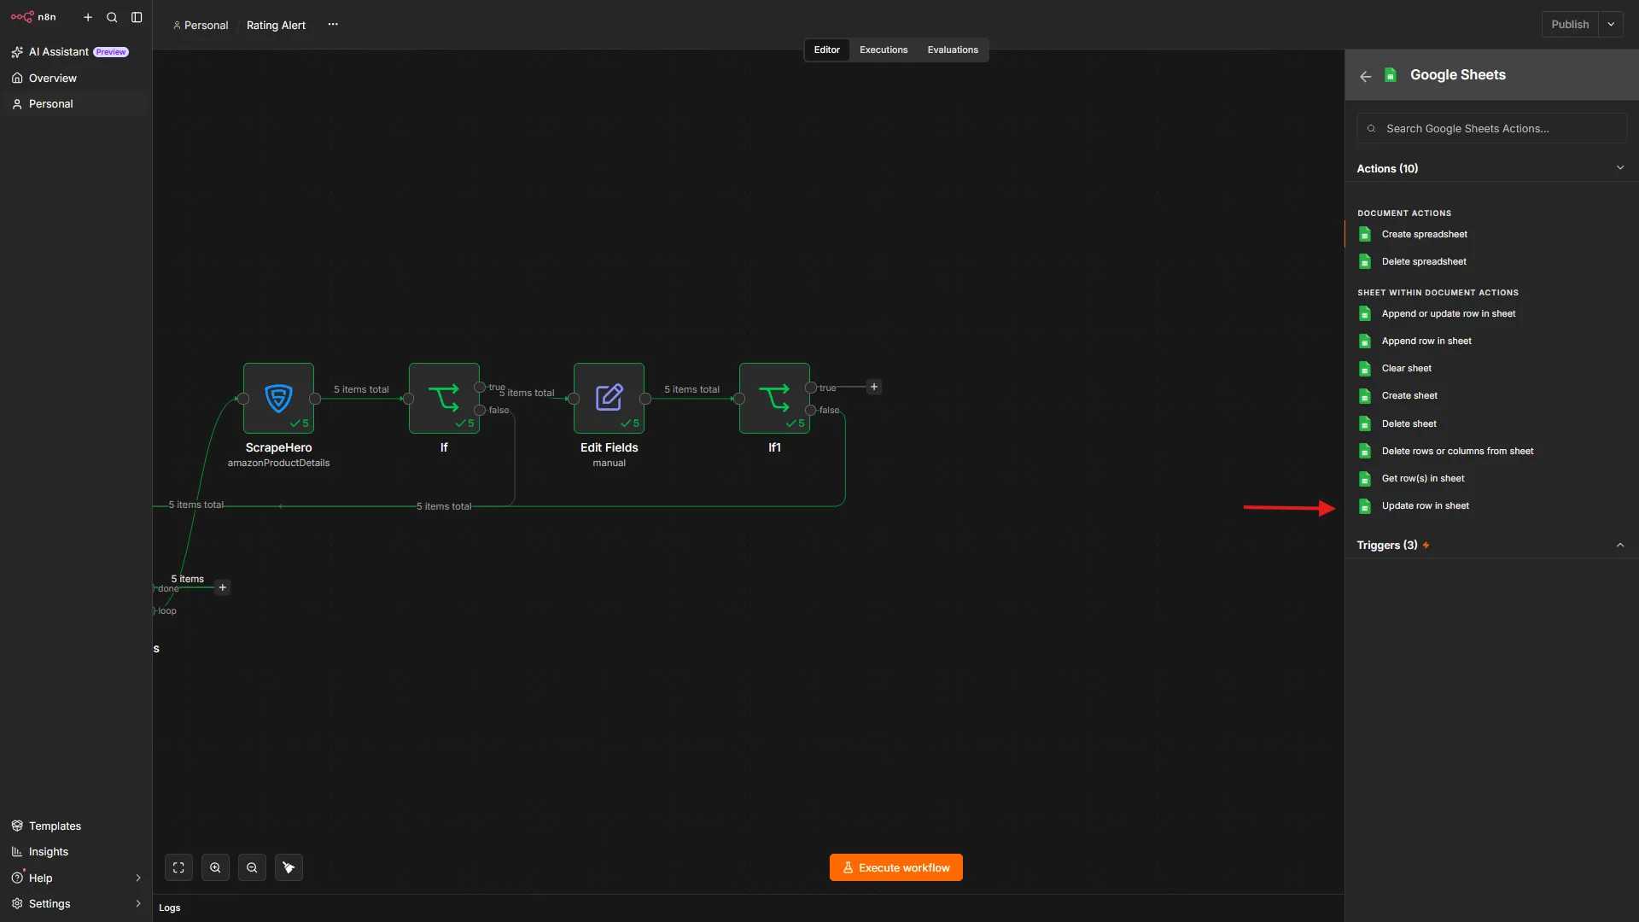Open the Publish dropdown arrow
The image size is (1639, 922).
point(1611,25)
